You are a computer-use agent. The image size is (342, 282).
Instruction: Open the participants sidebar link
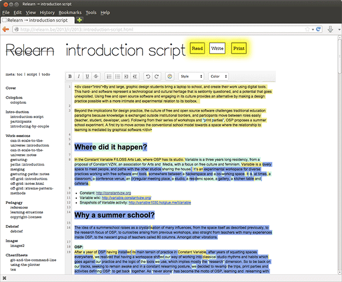click(x=21, y=122)
